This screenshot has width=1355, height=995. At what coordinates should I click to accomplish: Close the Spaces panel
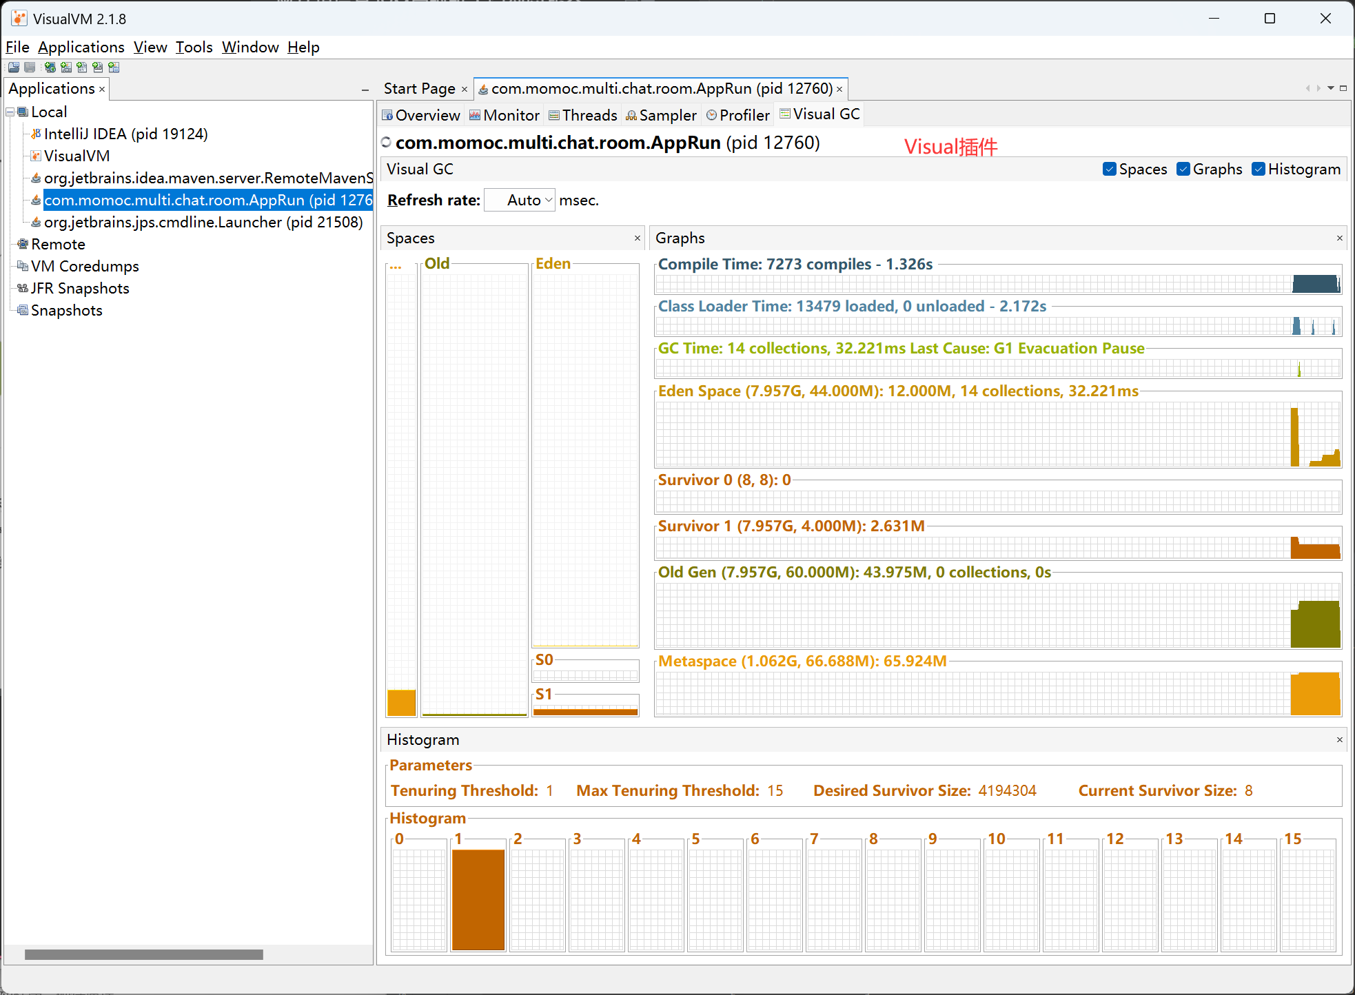pyautogui.click(x=638, y=238)
